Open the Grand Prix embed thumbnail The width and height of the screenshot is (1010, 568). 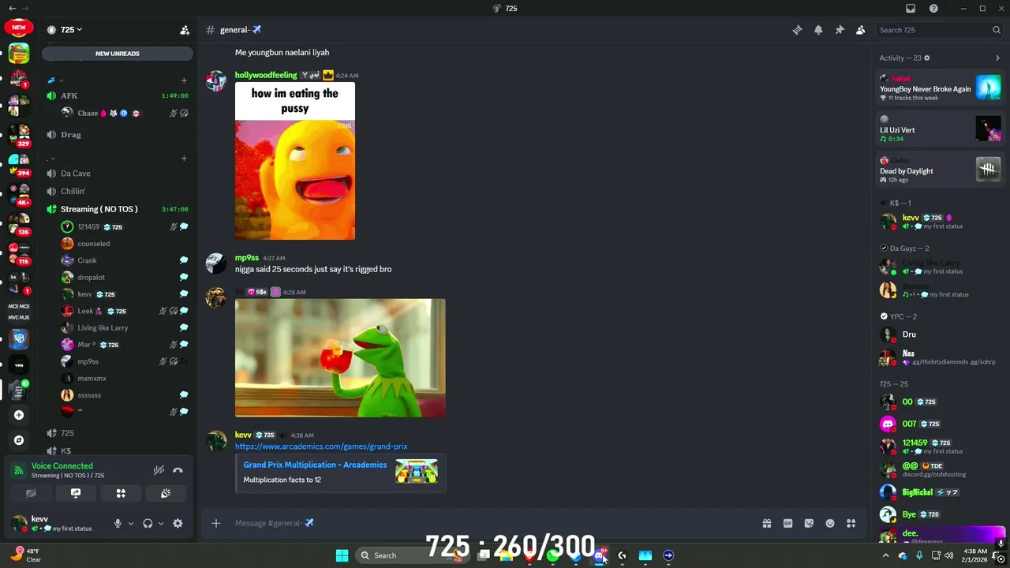pyautogui.click(x=417, y=472)
